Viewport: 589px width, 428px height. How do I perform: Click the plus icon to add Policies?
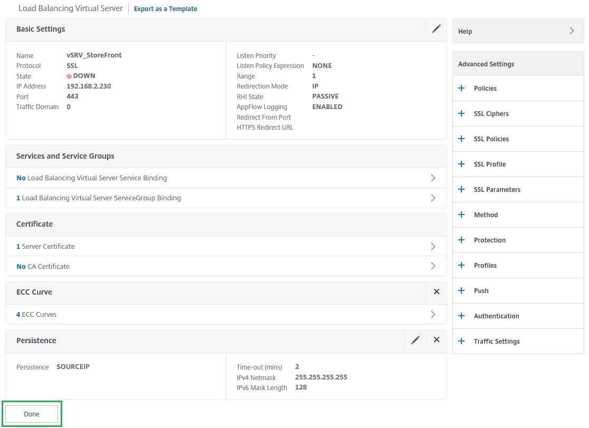pyautogui.click(x=461, y=88)
